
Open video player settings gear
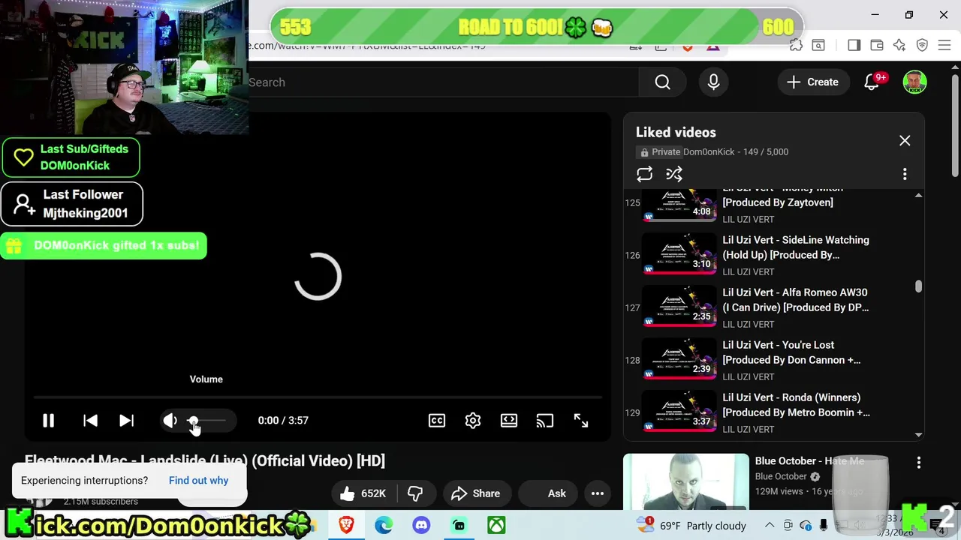473,421
